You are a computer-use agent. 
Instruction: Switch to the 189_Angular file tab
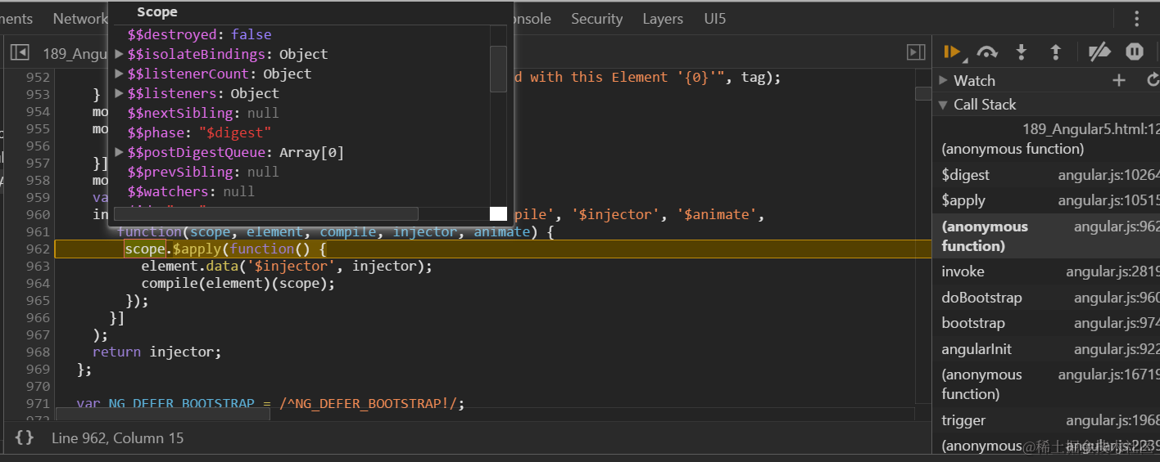[76, 54]
